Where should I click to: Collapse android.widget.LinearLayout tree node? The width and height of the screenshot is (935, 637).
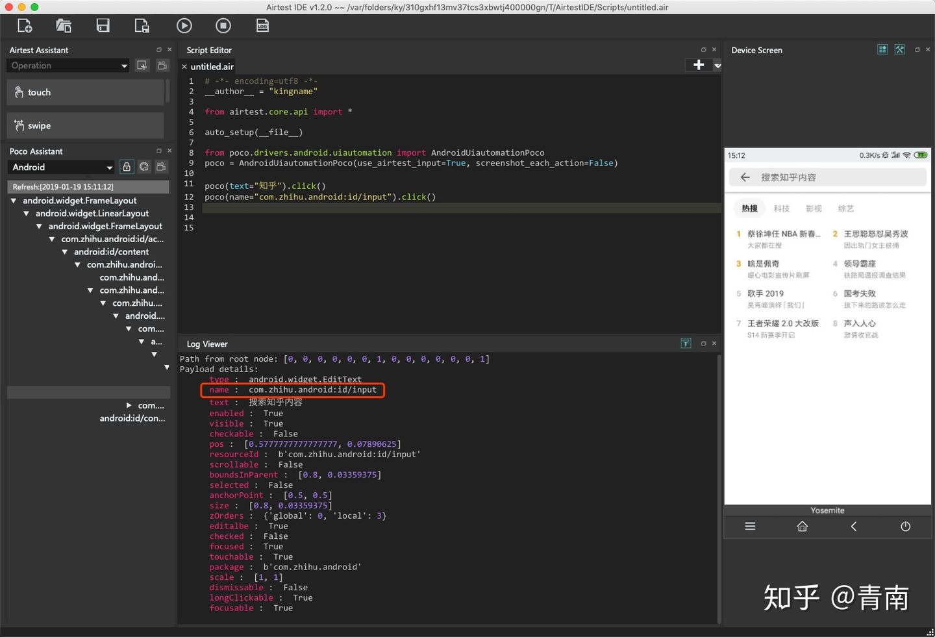27,214
